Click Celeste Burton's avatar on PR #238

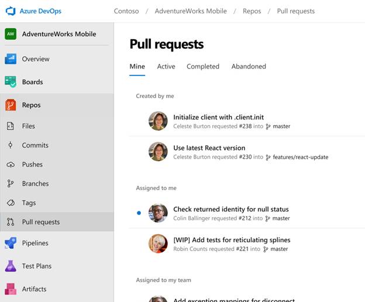[158, 121]
